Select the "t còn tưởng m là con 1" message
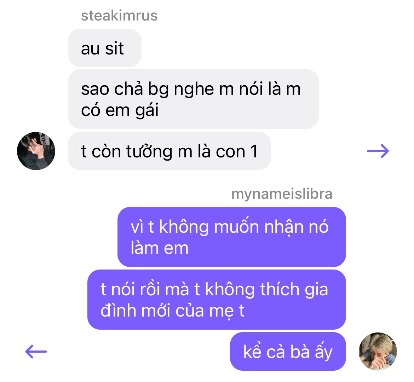Image resolution: width=414 pixels, height=382 pixels. coord(169,151)
